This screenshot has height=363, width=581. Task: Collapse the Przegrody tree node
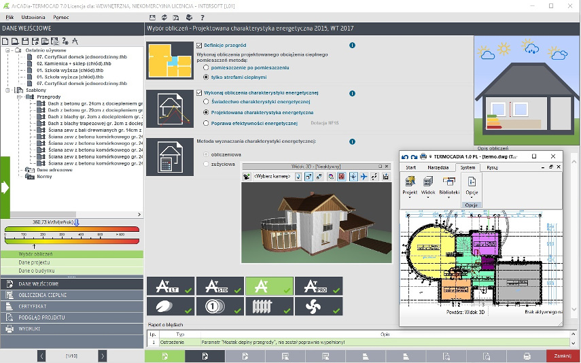19,97
